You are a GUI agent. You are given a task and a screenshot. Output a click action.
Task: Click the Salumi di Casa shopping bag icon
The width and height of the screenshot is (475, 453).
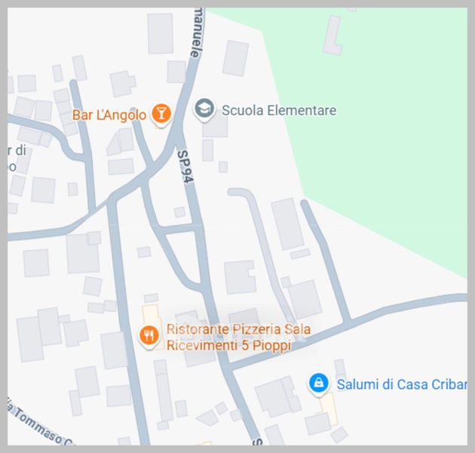tap(319, 384)
